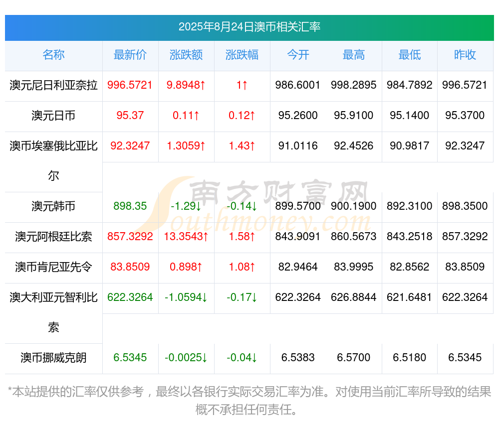Viewport: 499px width, 425px height.
Task: Click low value 621.6481
Action: pyautogui.click(x=409, y=297)
